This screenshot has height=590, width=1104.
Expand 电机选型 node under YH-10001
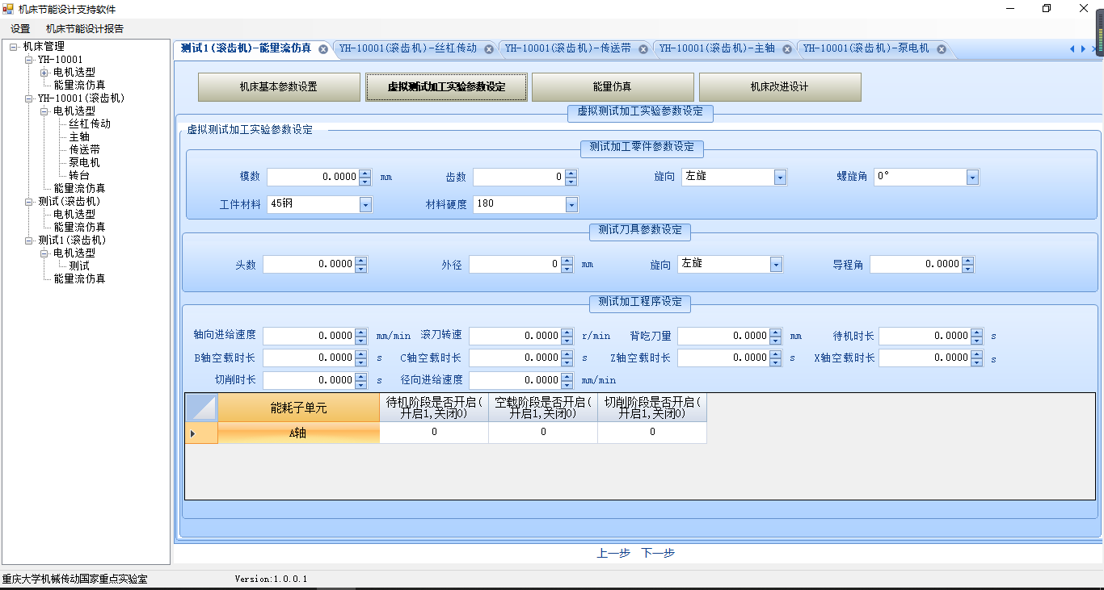point(44,73)
